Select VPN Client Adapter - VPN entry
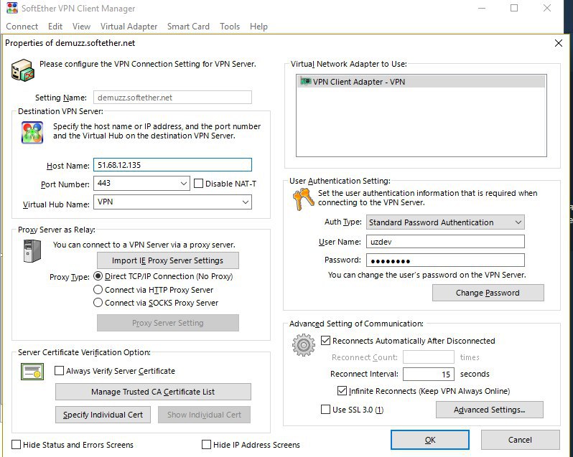 [421, 81]
